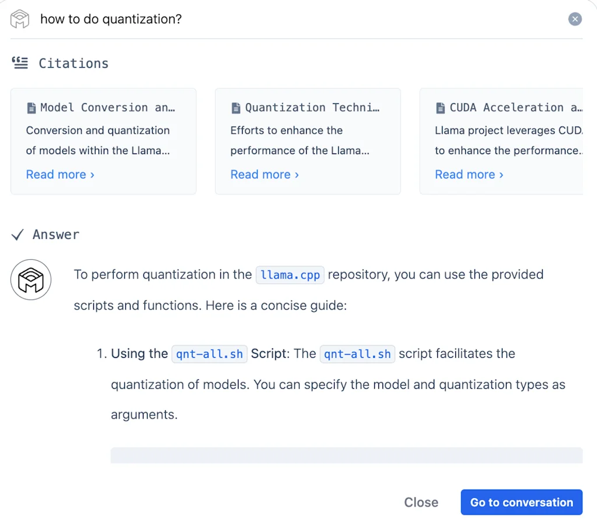The image size is (597, 520).
Task: Click the document icon on CUDA Acceleration card
Action: (x=441, y=107)
